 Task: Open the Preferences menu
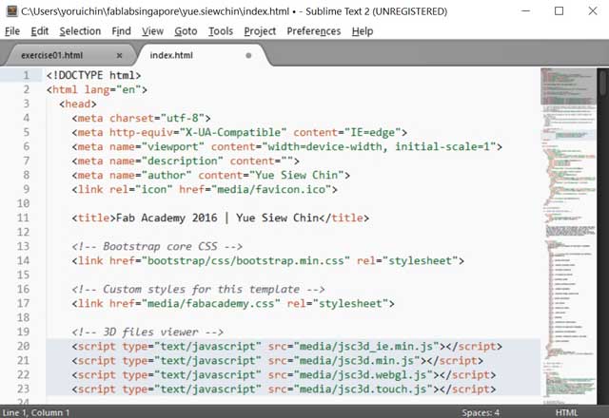tap(314, 31)
